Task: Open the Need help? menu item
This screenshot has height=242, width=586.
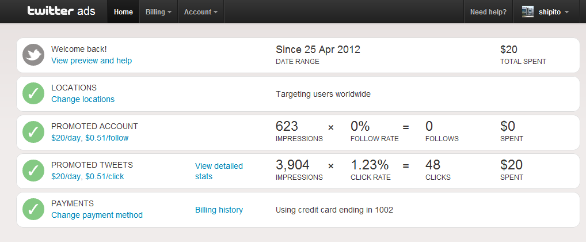Action: (x=488, y=12)
